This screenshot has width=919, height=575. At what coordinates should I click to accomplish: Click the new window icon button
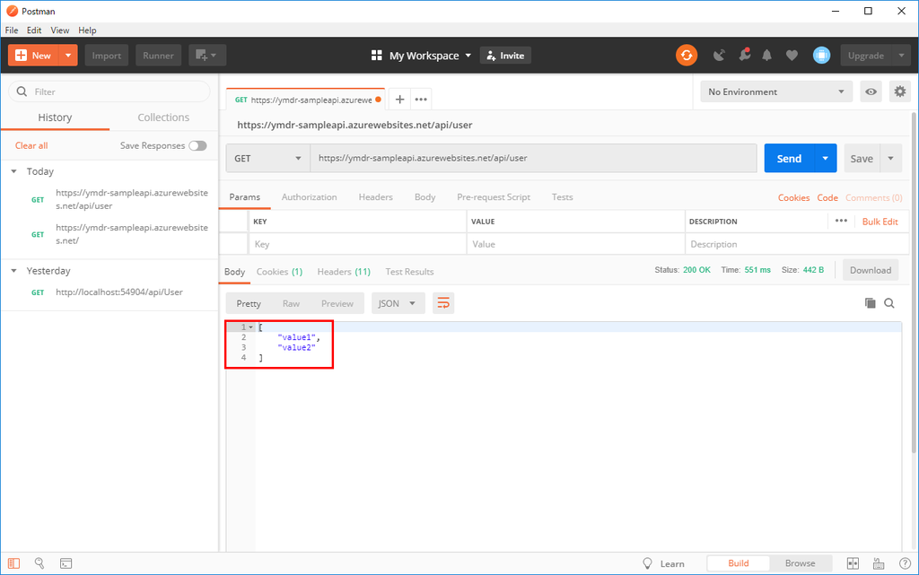coord(207,56)
